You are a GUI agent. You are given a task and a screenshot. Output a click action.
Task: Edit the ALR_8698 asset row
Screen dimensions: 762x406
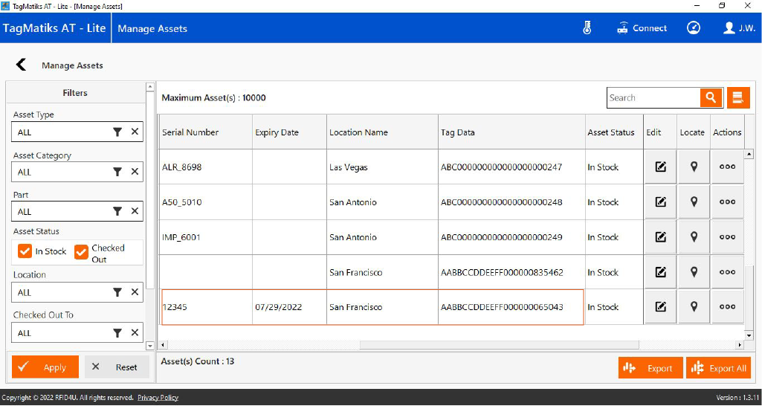660,167
